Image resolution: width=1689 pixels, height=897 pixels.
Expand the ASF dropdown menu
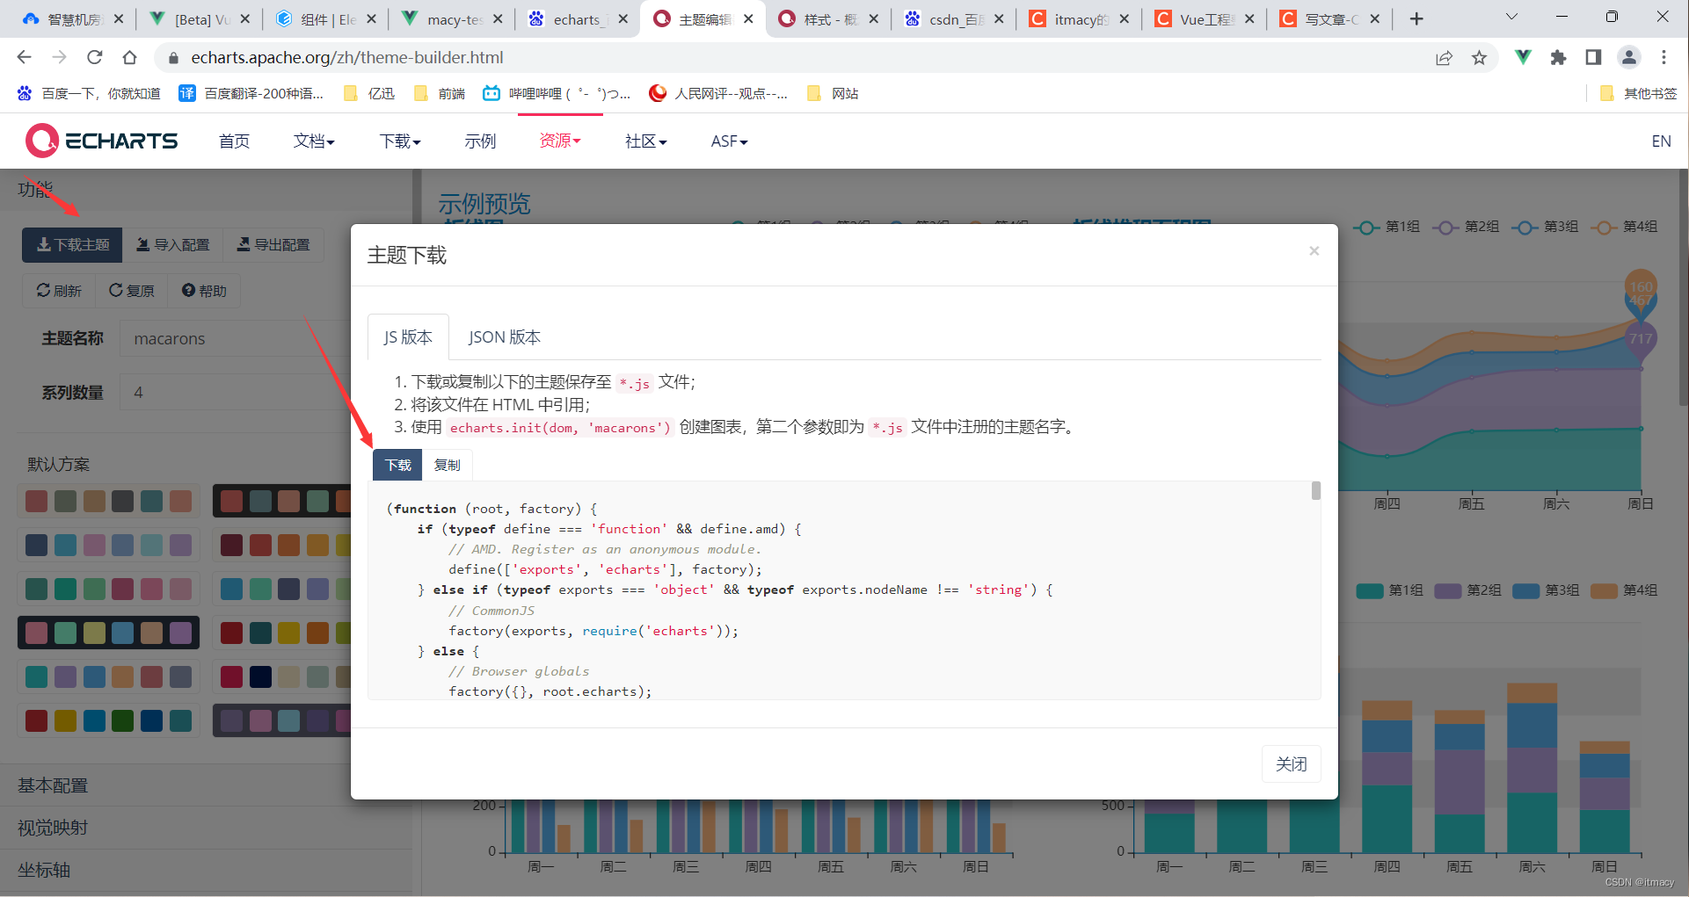tap(729, 141)
